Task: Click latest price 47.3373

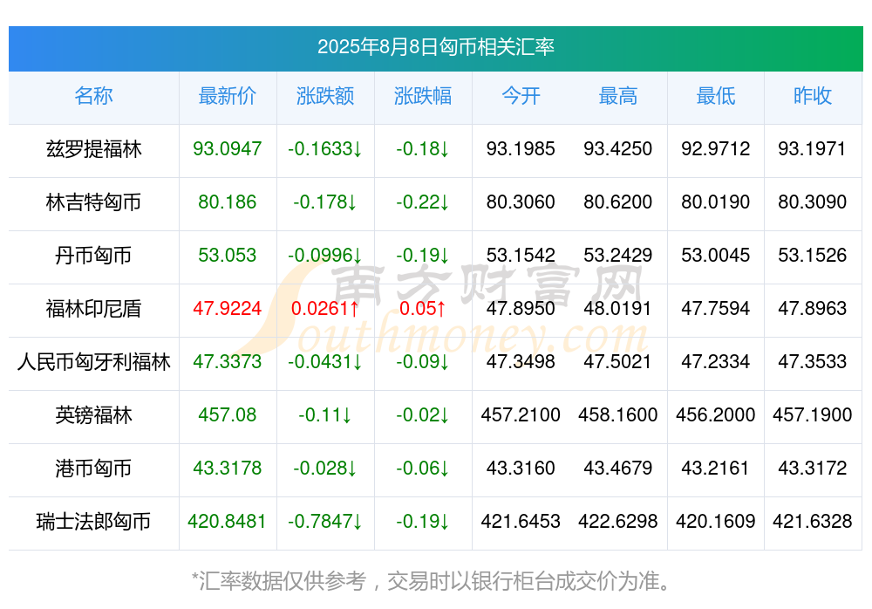Action: tap(227, 362)
